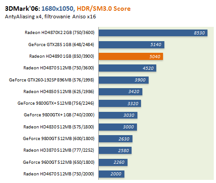Select label "Radeon HD4890 1GB (850/3900)"
Image resolution: width=216 pixels, height=183 pixels.
[62, 56]
